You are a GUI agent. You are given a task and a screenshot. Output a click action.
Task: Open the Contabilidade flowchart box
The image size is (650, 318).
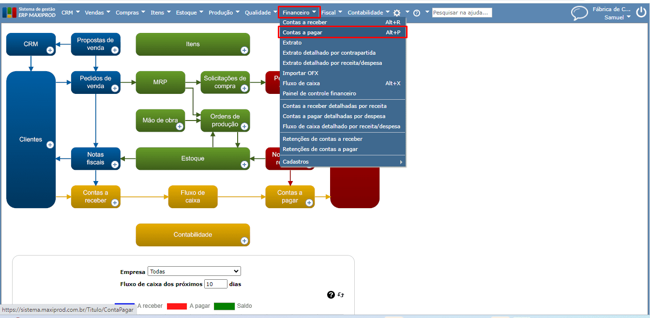click(193, 235)
